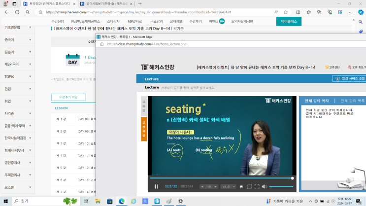Enter fullscreen video mode
This screenshot has height=206, width=366.
click(257, 186)
